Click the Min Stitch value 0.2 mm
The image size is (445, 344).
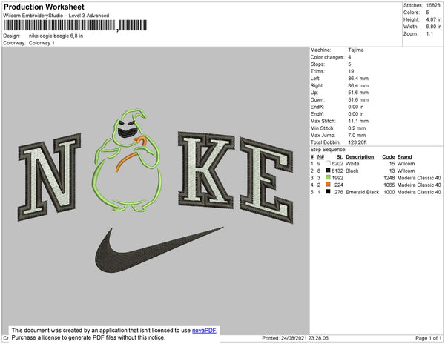357,128
